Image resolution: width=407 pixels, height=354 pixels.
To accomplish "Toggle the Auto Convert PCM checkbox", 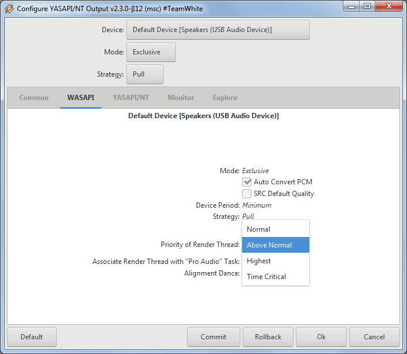I will [247, 182].
